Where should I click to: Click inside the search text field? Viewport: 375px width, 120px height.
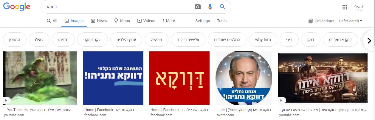118,7
